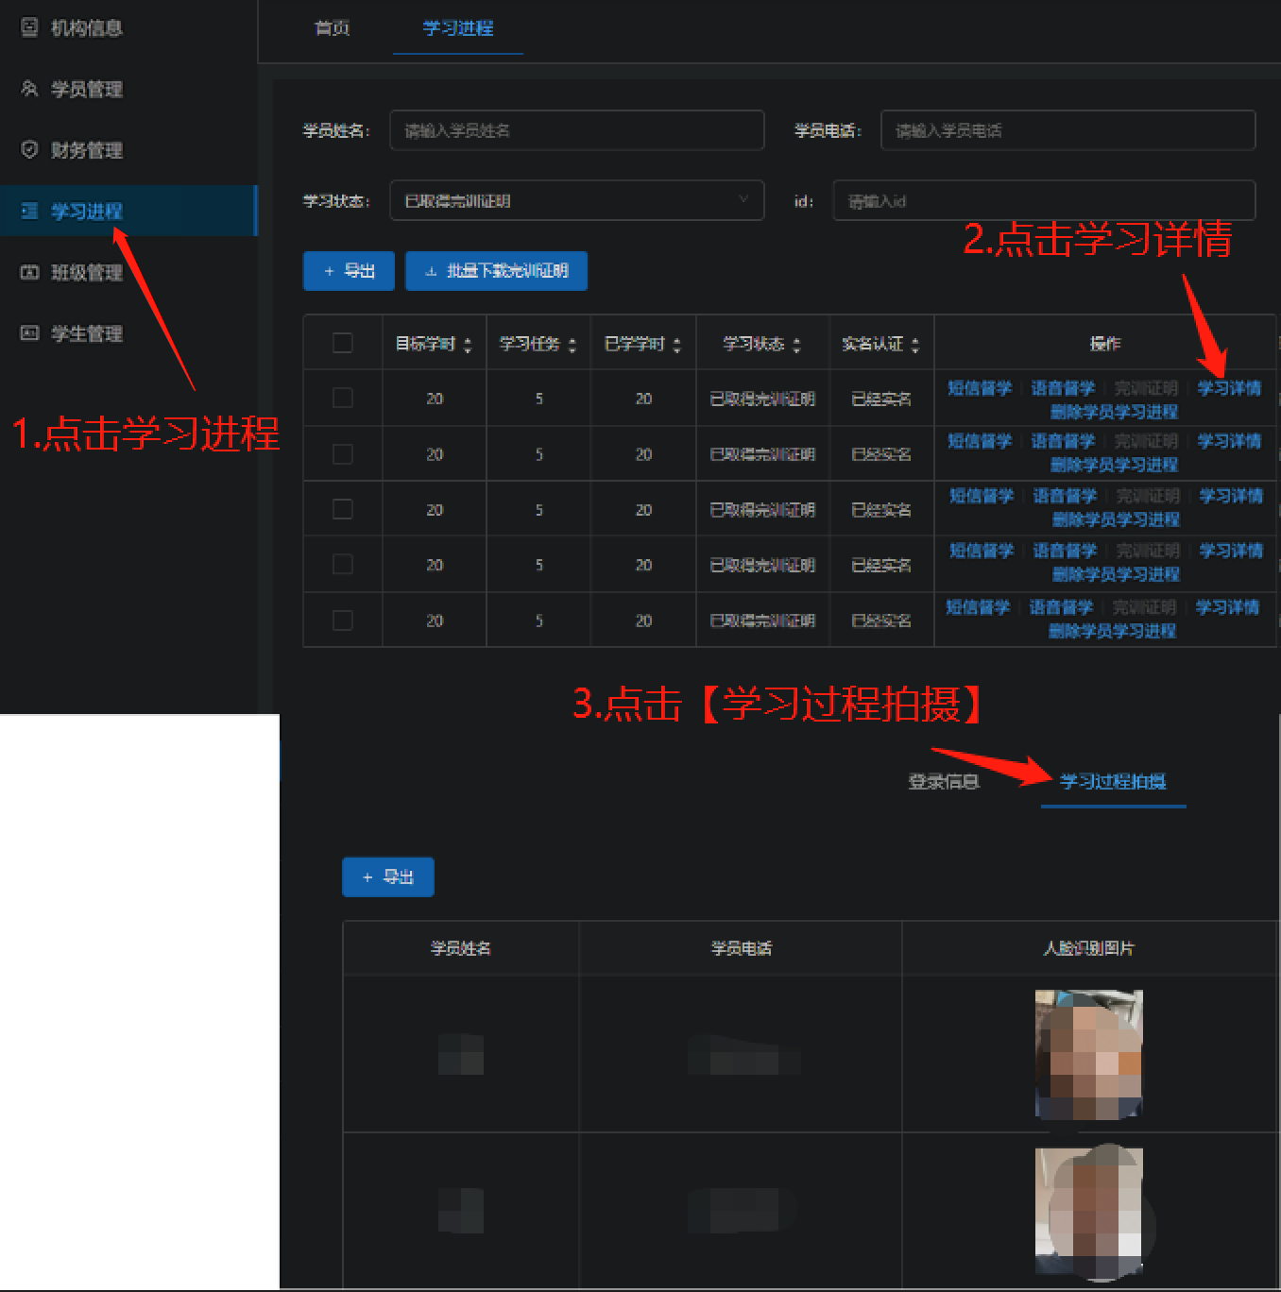This screenshot has height=1292, width=1281.
Task: Click the 班级管理 sidebar icon
Action: pos(30,272)
